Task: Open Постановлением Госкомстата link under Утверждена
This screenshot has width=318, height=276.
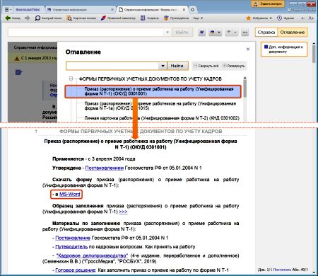Action: [x=105, y=168]
